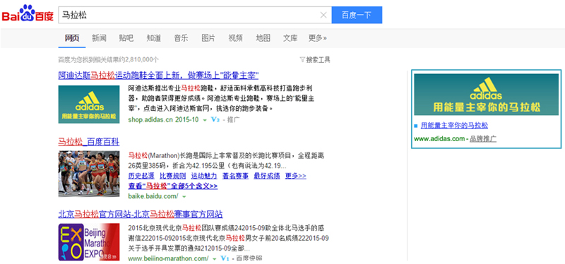Open the 视频 tab
This screenshot has height=264, width=565.
click(236, 38)
